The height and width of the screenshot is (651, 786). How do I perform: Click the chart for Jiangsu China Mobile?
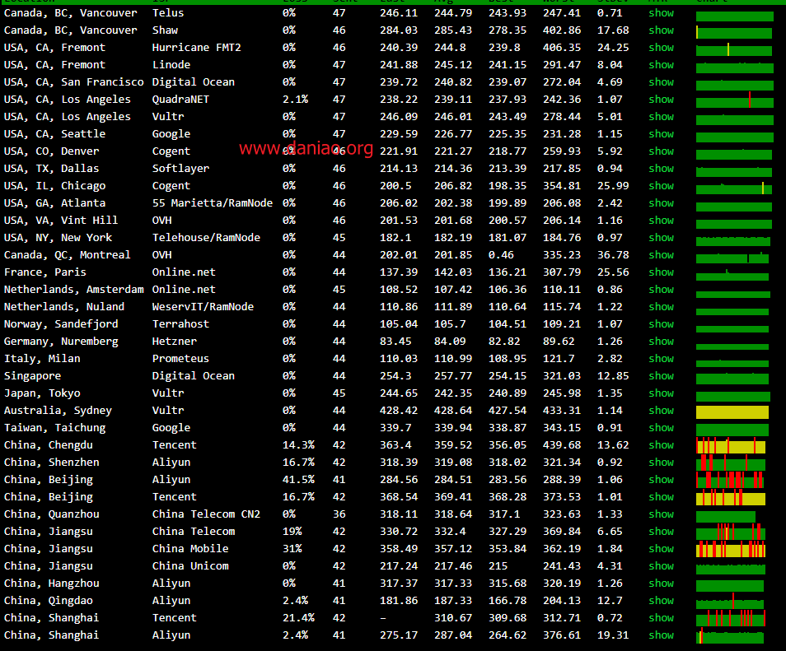pos(731,549)
